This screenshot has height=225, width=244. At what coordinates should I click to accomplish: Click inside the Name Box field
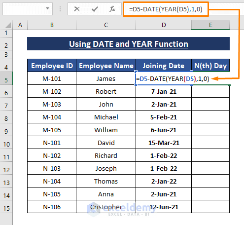(28, 9)
